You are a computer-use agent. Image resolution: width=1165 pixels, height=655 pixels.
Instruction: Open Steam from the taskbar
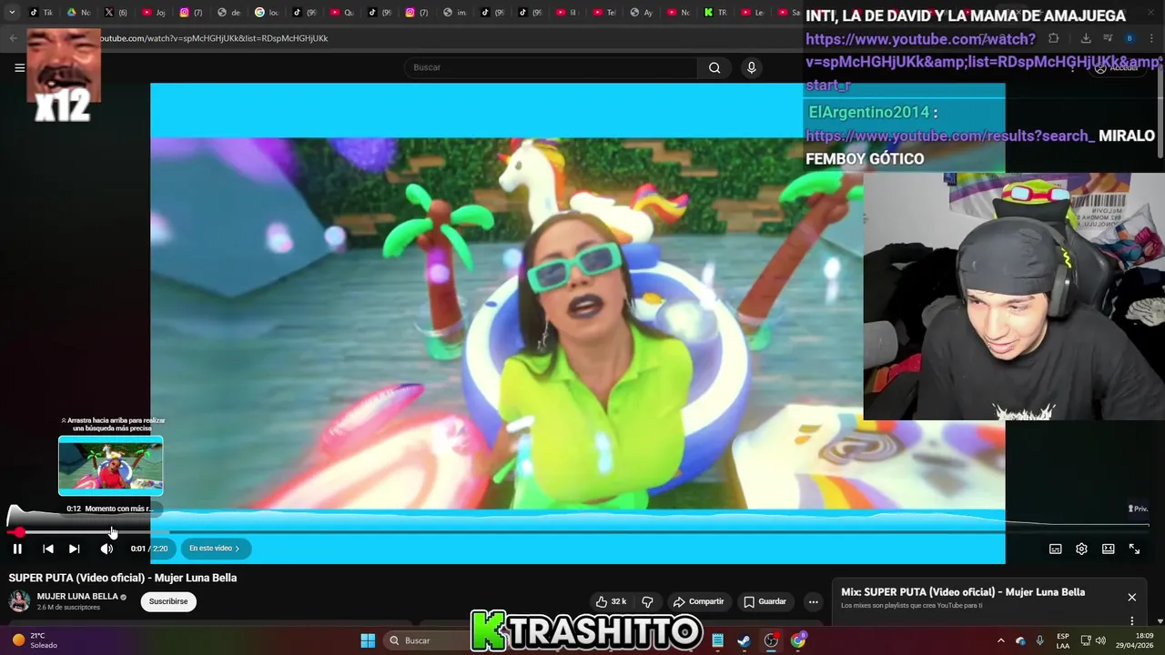tap(745, 640)
